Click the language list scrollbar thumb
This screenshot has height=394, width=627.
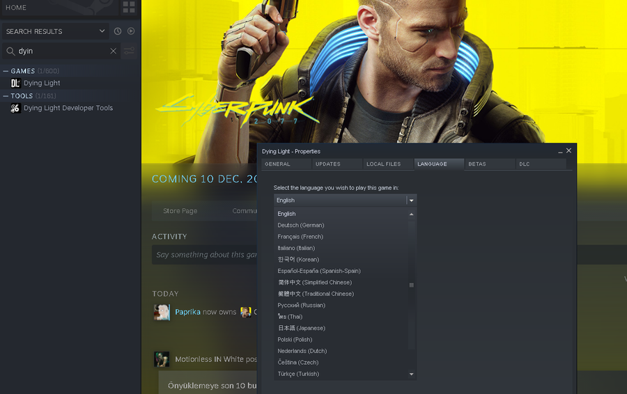pos(411,285)
